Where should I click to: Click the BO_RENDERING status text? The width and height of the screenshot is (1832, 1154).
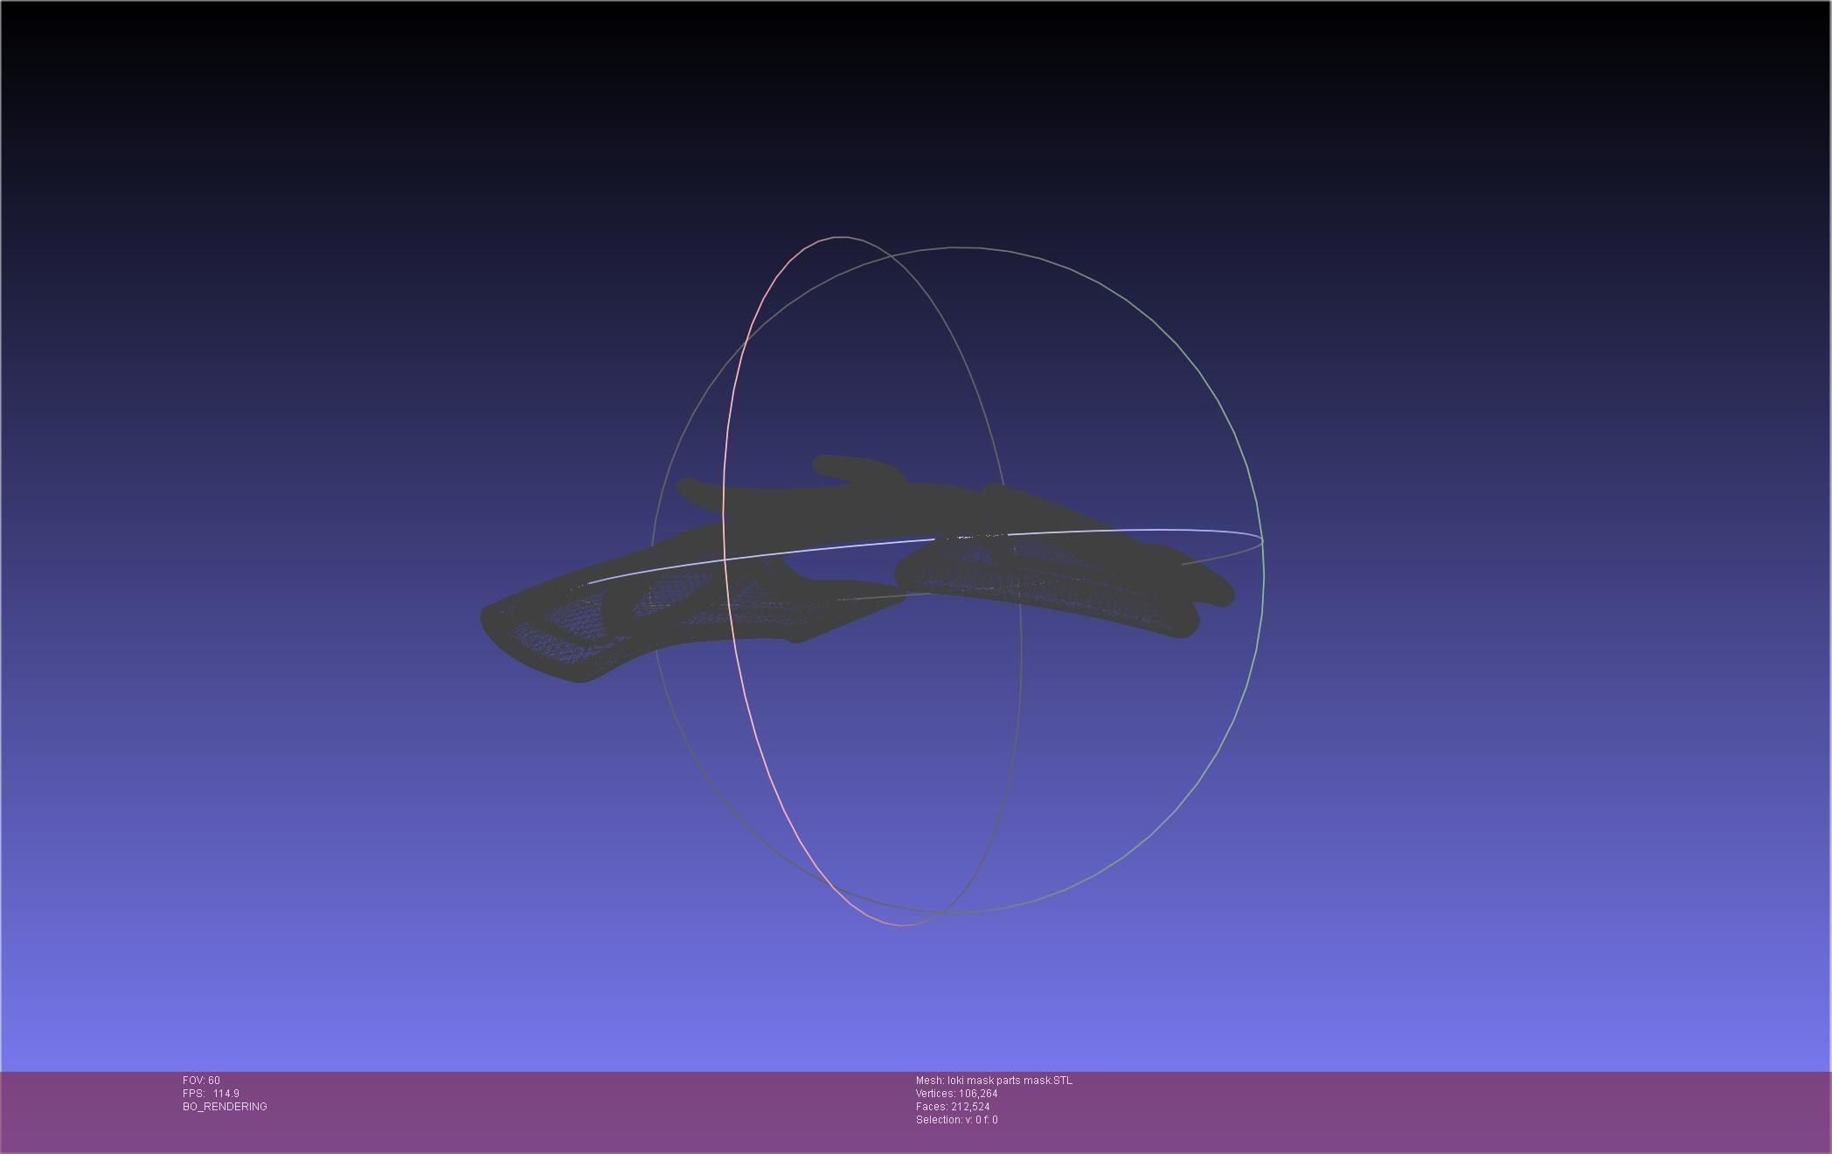coord(225,1107)
